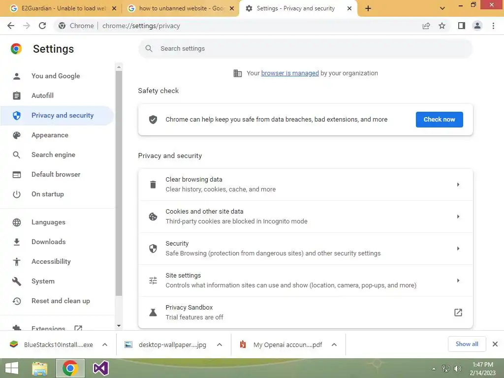Screen dimensions: 504x378
Task: Click the search magnifier icon in settings
Action: [x=149, y=49]
